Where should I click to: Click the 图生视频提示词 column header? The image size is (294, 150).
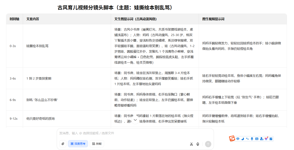[x=243, y=19]
